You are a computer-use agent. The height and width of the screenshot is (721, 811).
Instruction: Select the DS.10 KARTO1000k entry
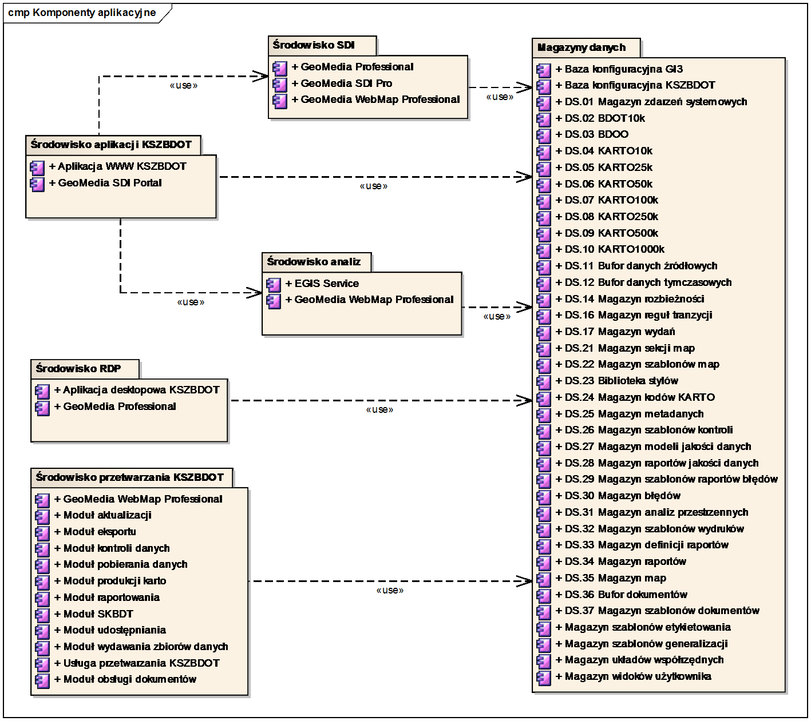coord(610,249)
